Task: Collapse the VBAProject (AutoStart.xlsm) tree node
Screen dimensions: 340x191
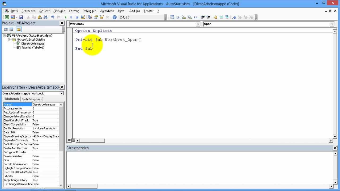Action: click(x=5, y=36)
